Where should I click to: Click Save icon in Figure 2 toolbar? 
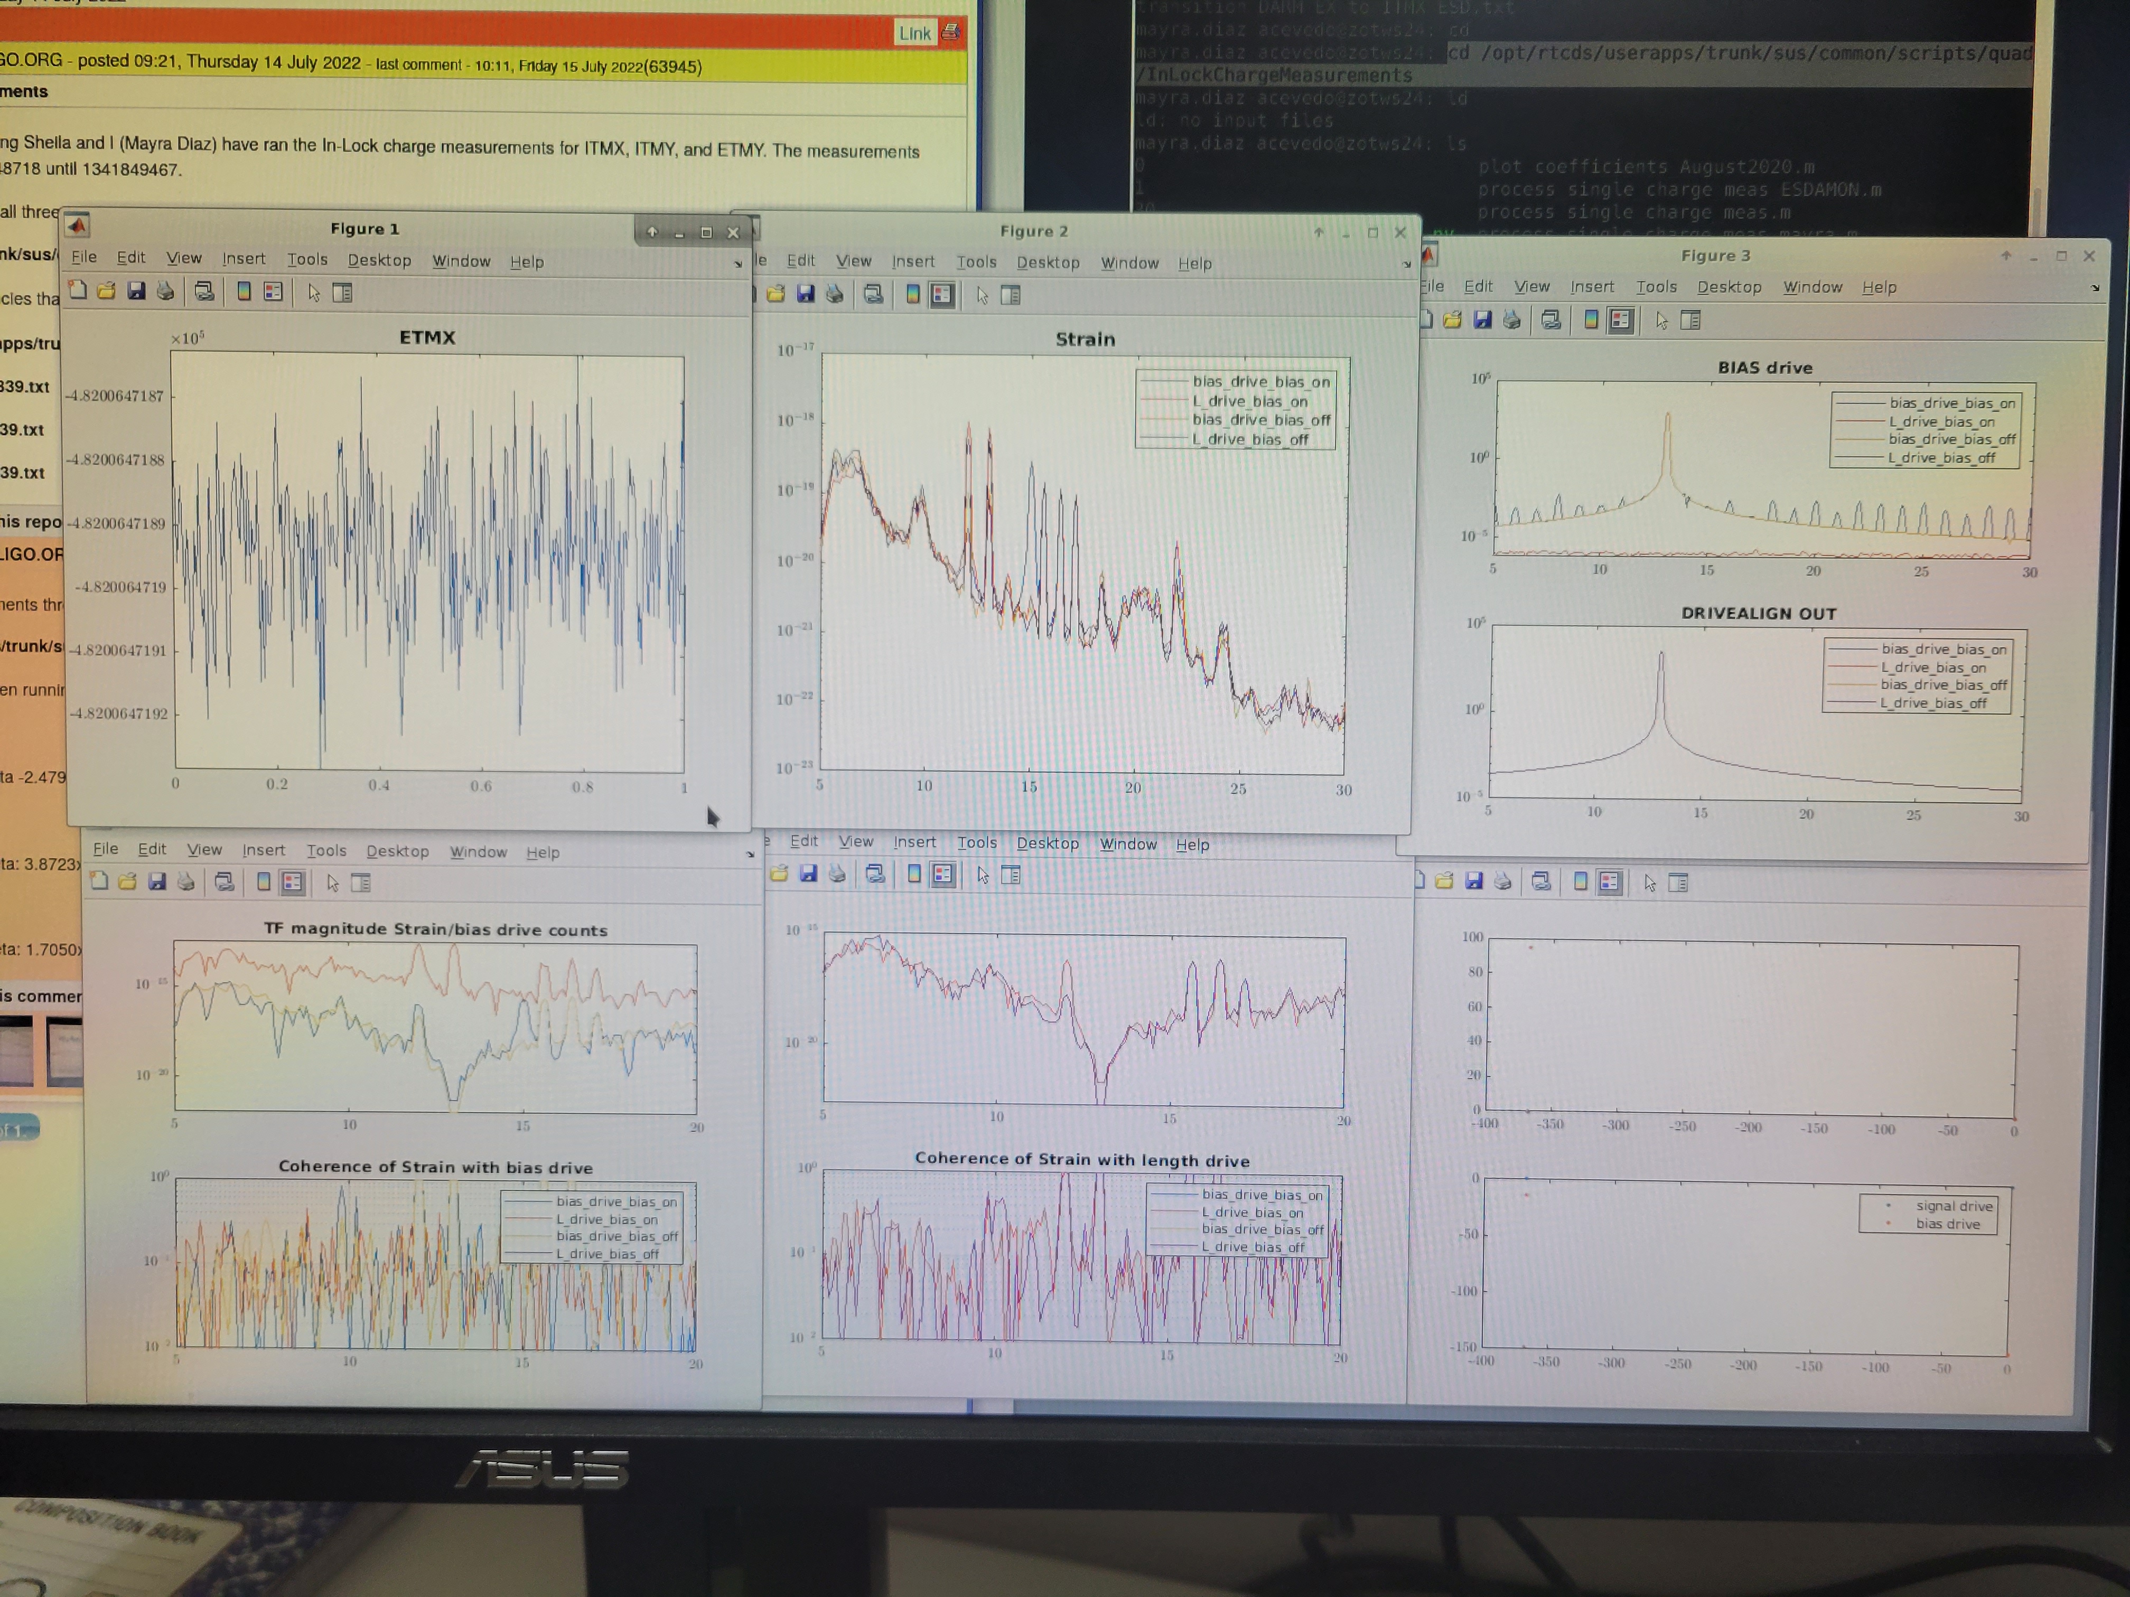click(805, 294)
